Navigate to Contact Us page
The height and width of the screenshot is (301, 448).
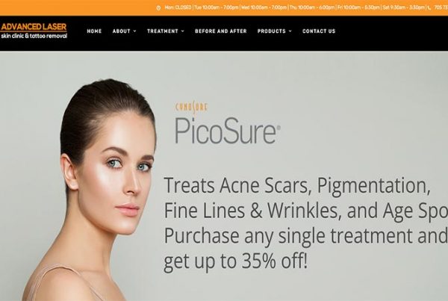(319, 31)
